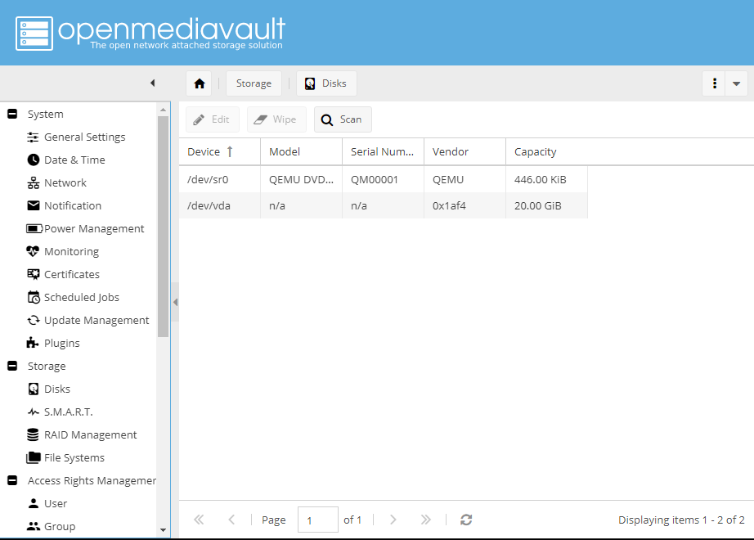This screenshot has height=540, width=754.
Task: Collapse Access Rights Management node
Action: coord(12,481)
